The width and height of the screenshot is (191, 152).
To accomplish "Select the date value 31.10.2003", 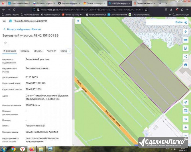I will pyautogui.click(x=32, y=77).
